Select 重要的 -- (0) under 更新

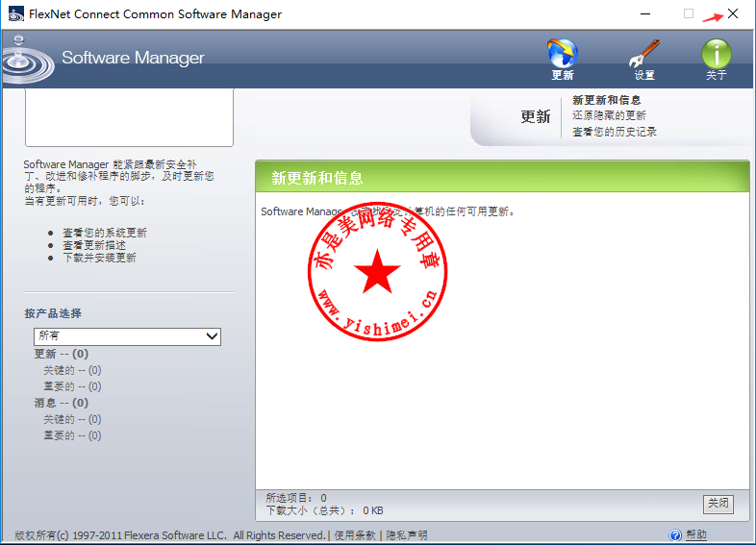72,386
